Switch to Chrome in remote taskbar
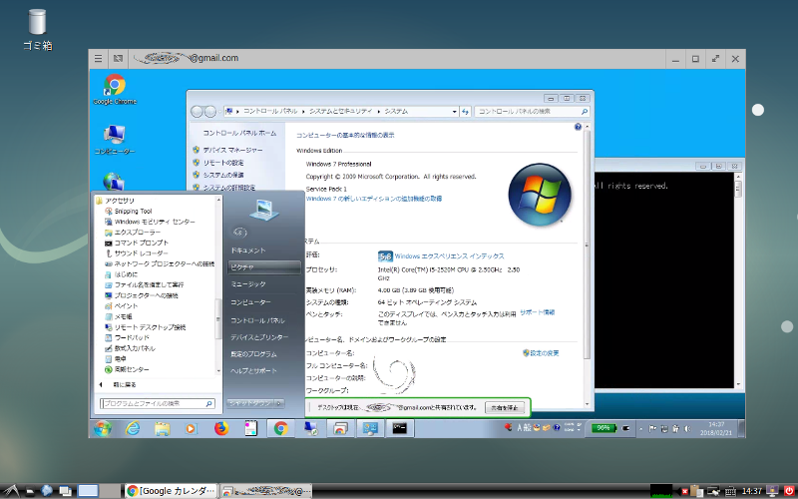 click(280, 429)
